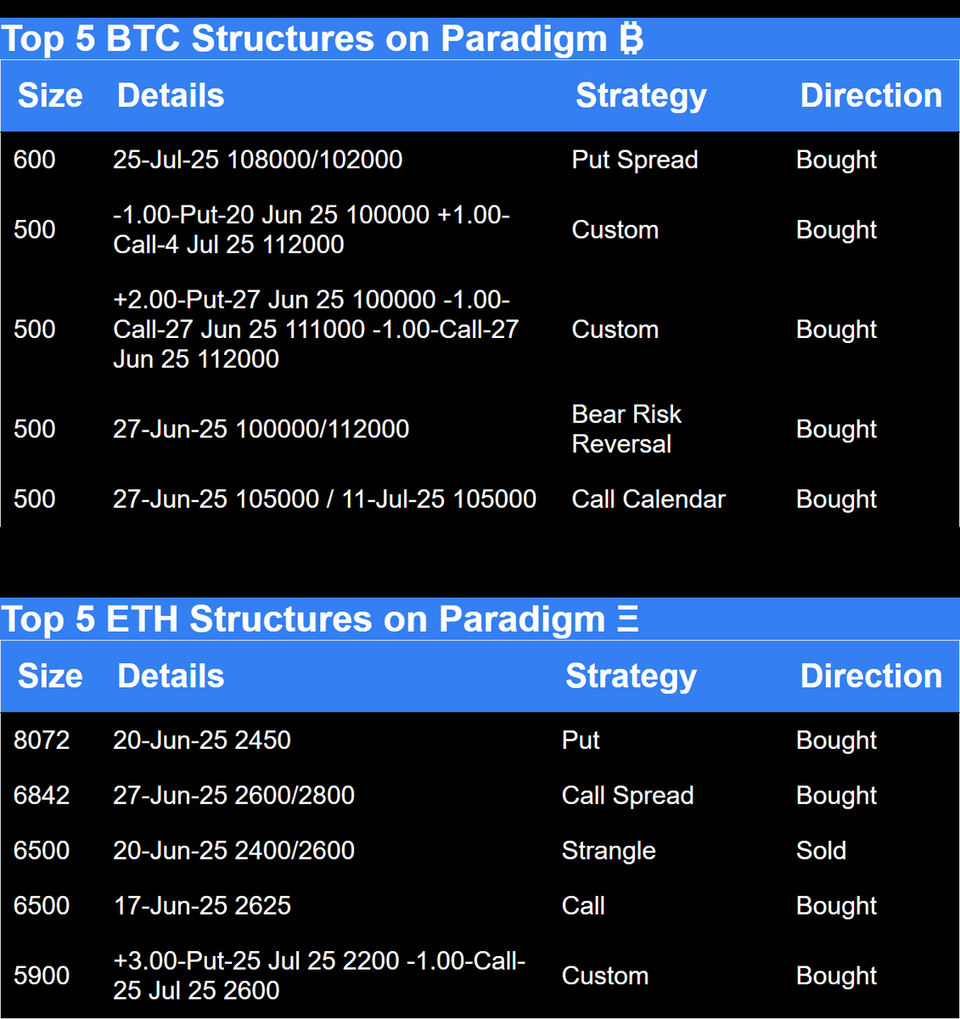
Task: Click Custom in the 5900 row
Action: (x=605, y=976)
